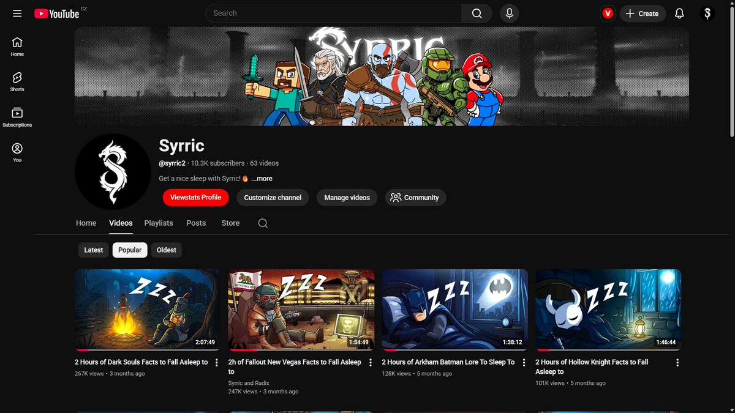This screenshot has height=413, width=735.
Task: Open the Hollow Knight thumbnail
Action: (608, 310)
